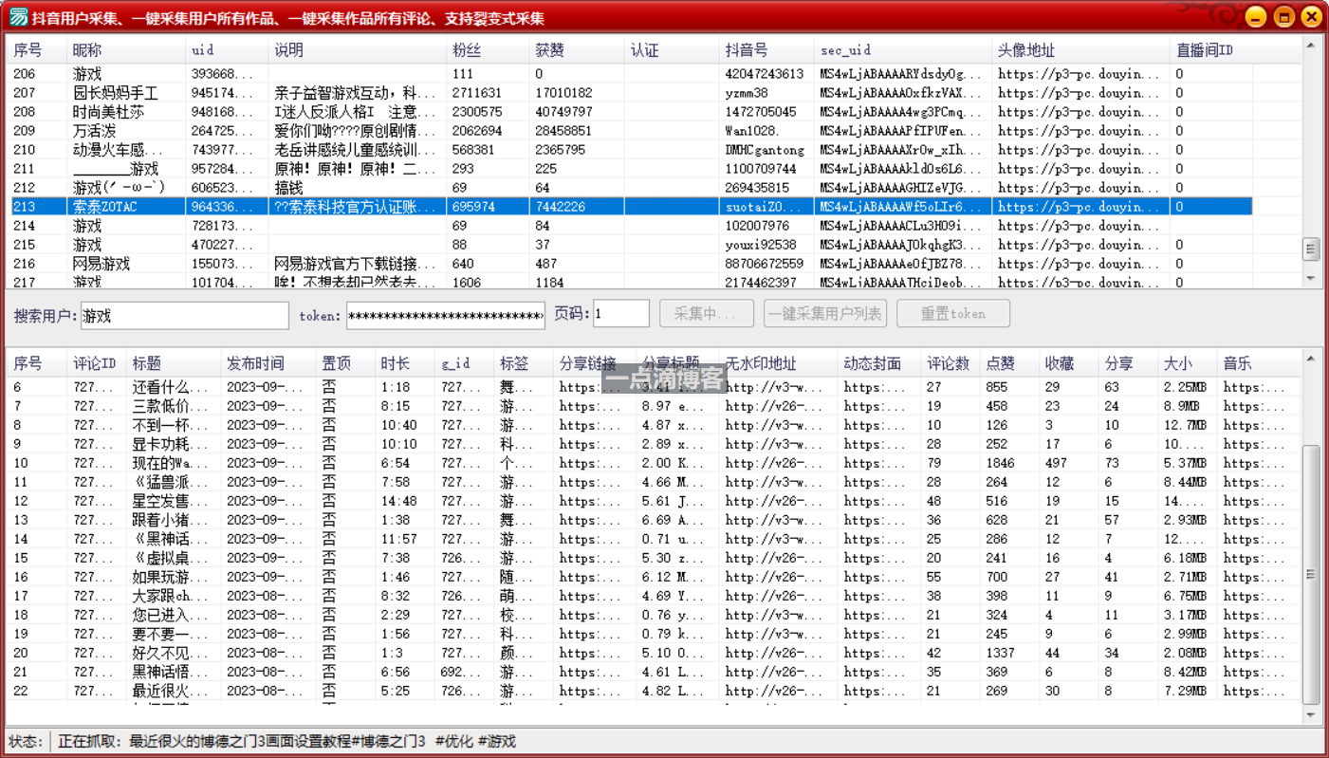Click the 重置token button
The image size is (1329, 758).
click(953, 314)
